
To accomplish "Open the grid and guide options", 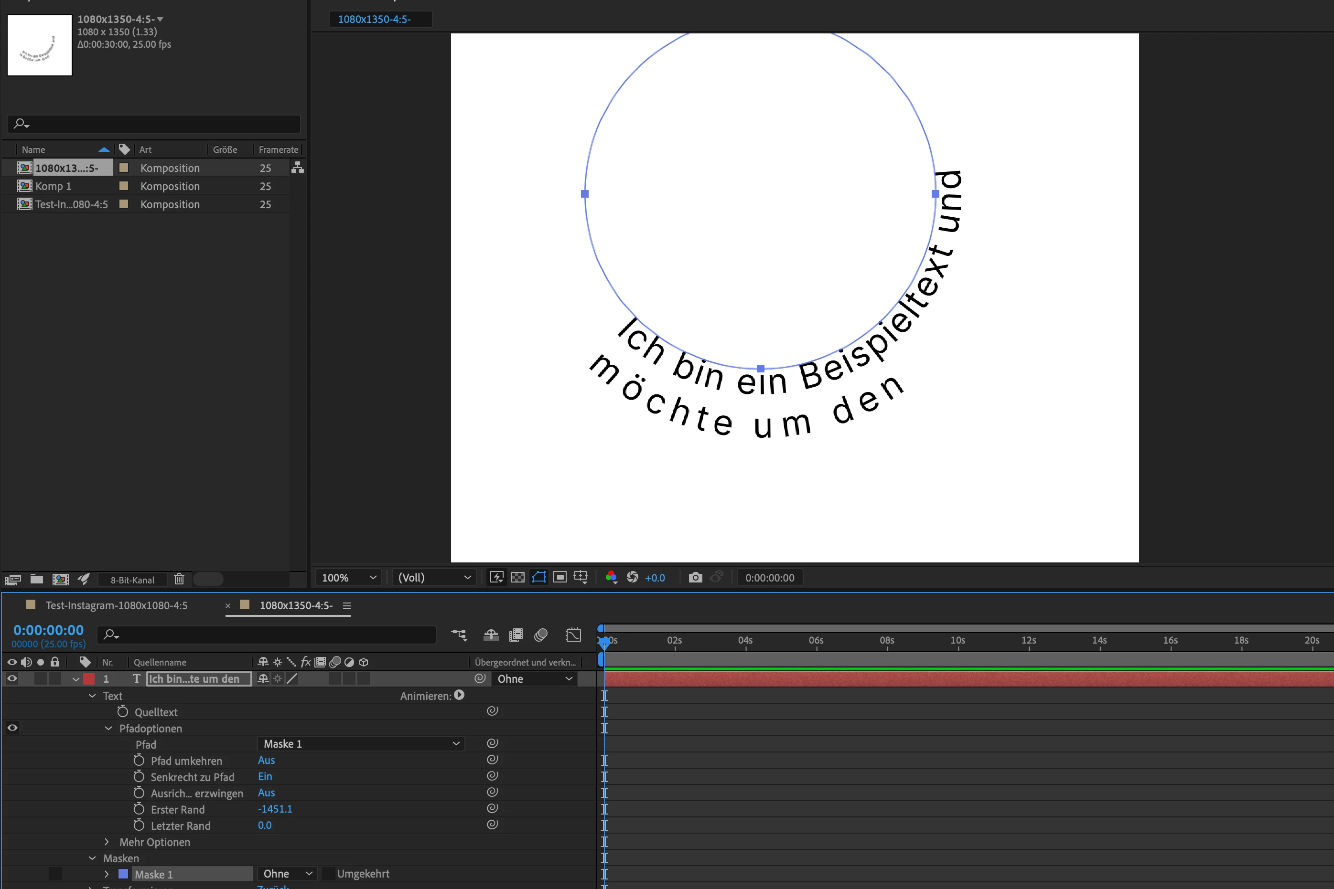I will (x=581, y=577).
